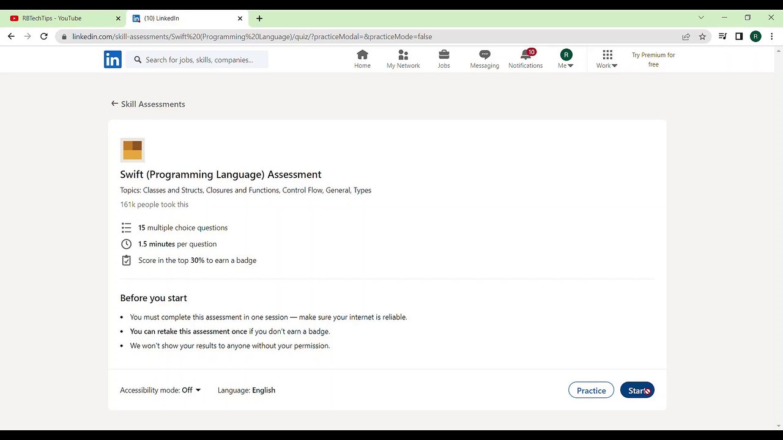View site information lock icon
This screenshot has height=440, width=783.
click(64, 37)
